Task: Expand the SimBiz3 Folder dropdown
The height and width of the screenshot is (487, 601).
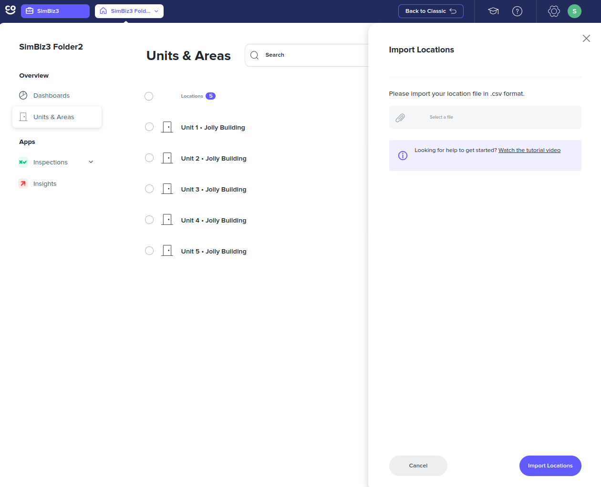Action: pyautogui.click(x=129, y=11)
